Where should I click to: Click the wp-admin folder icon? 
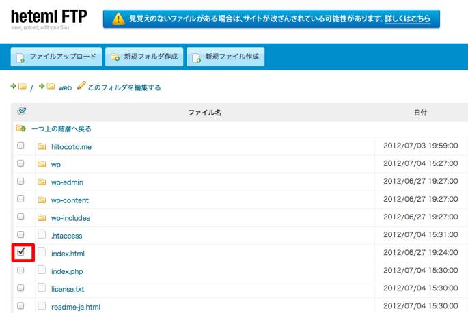(42, 182)
